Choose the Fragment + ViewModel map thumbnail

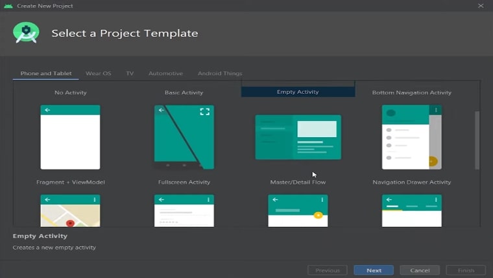pyautogui.click(x=70, y=211)
